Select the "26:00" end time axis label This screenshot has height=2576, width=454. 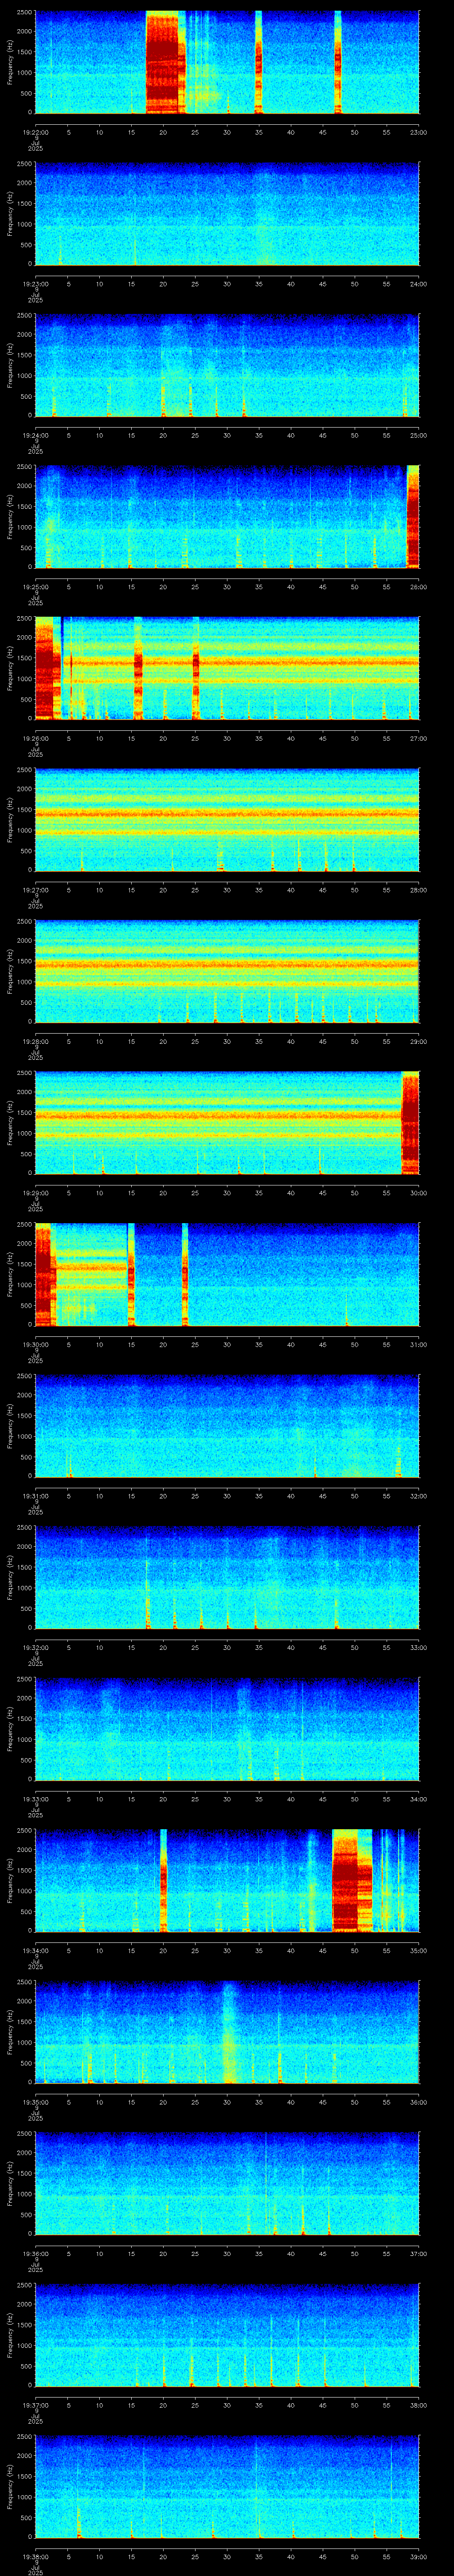(x=419, y=587)
